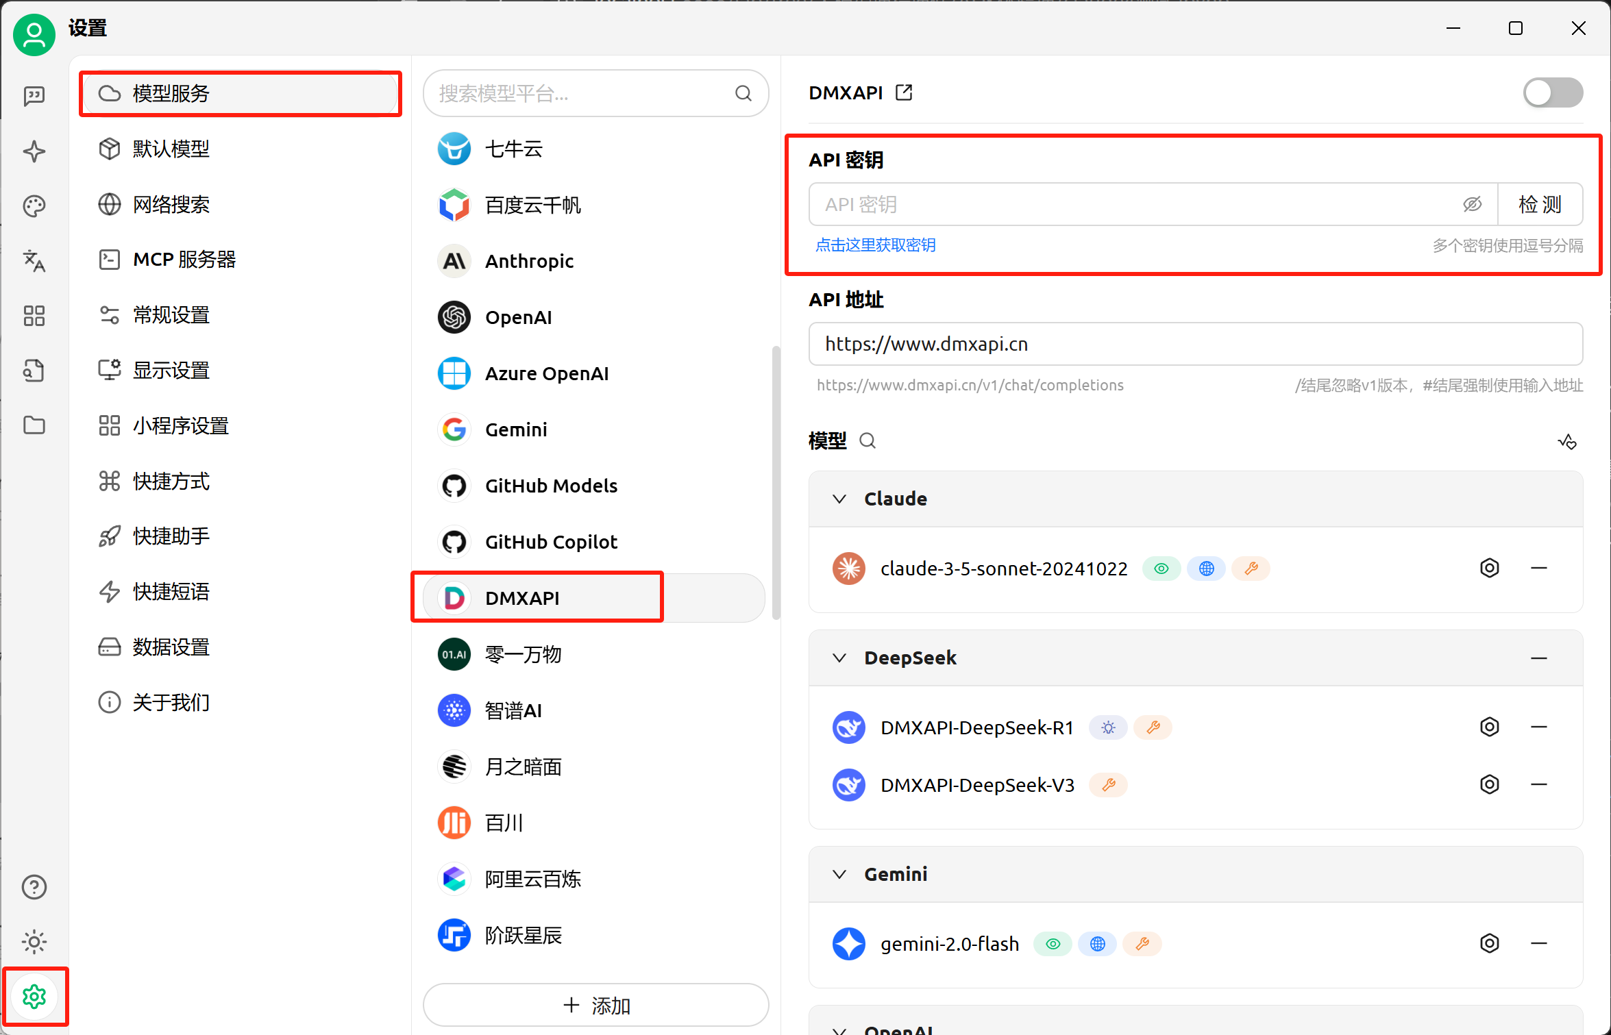The image size is (1611, 1035).
Task: Toggle API key visibility eye icon
Action: pos(1472,204)
